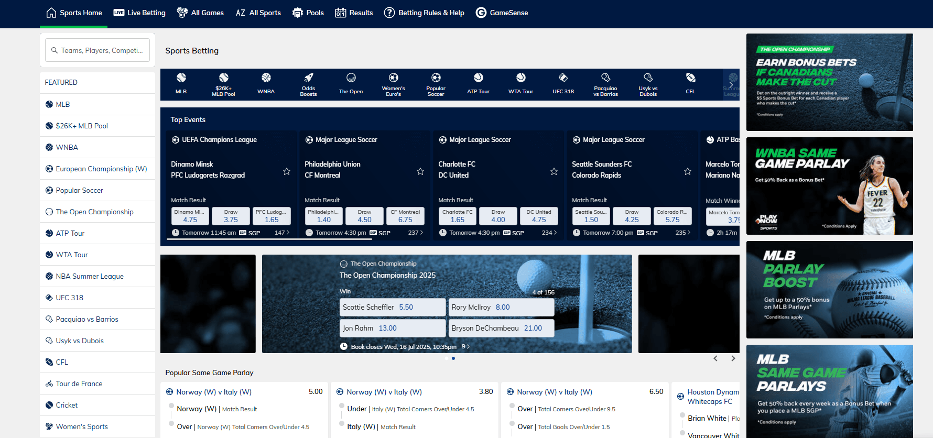Select UFC 318 carousel icon
Image resolution: width=933 pixels, height=438 pixels.
563,78
